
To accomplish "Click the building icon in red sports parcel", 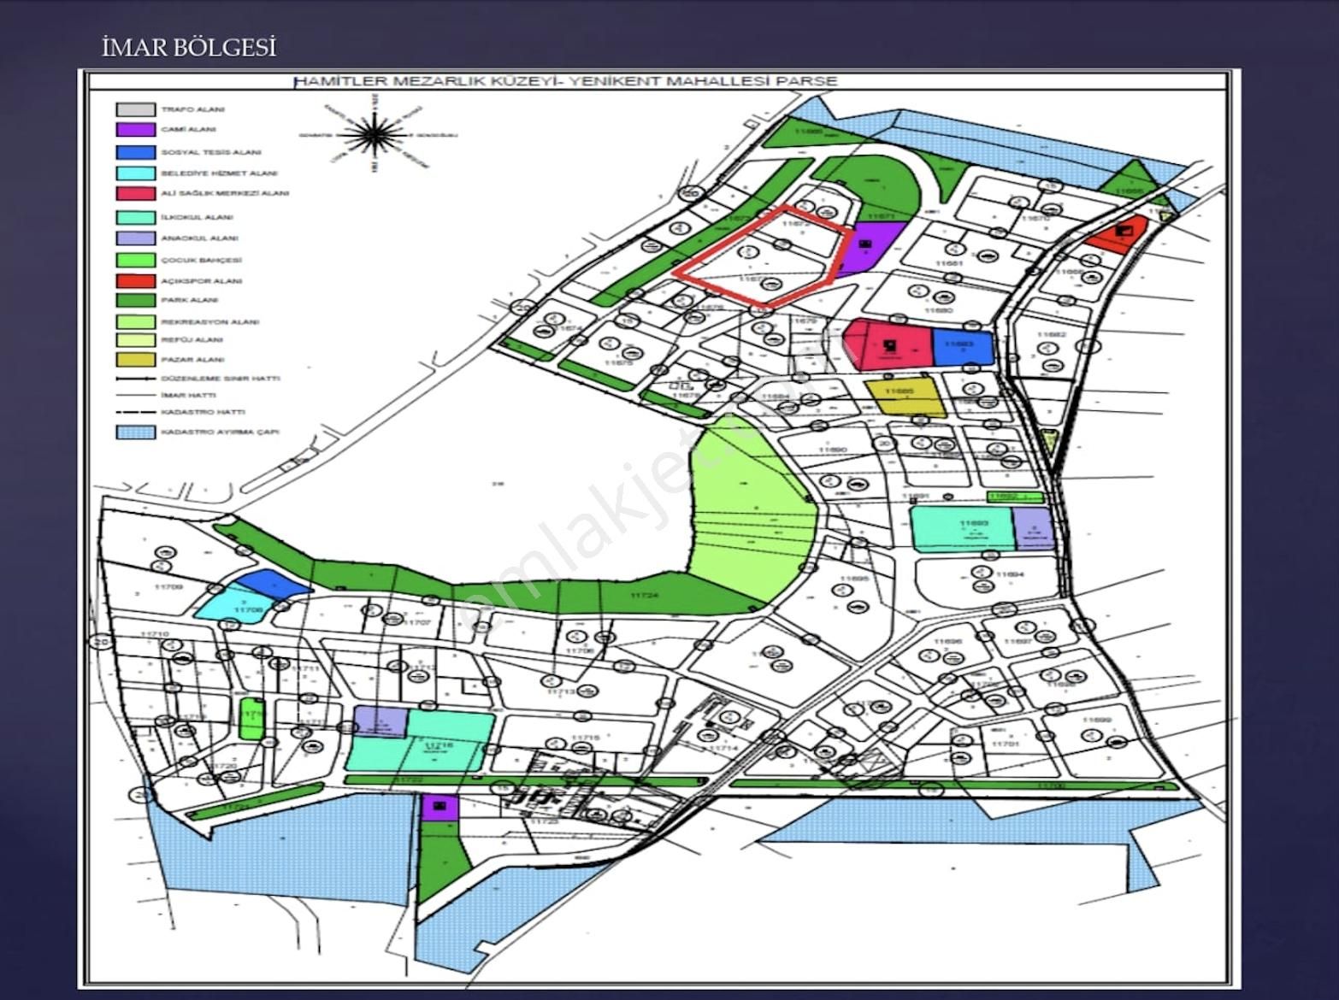I will click(x=1124, y=229).
